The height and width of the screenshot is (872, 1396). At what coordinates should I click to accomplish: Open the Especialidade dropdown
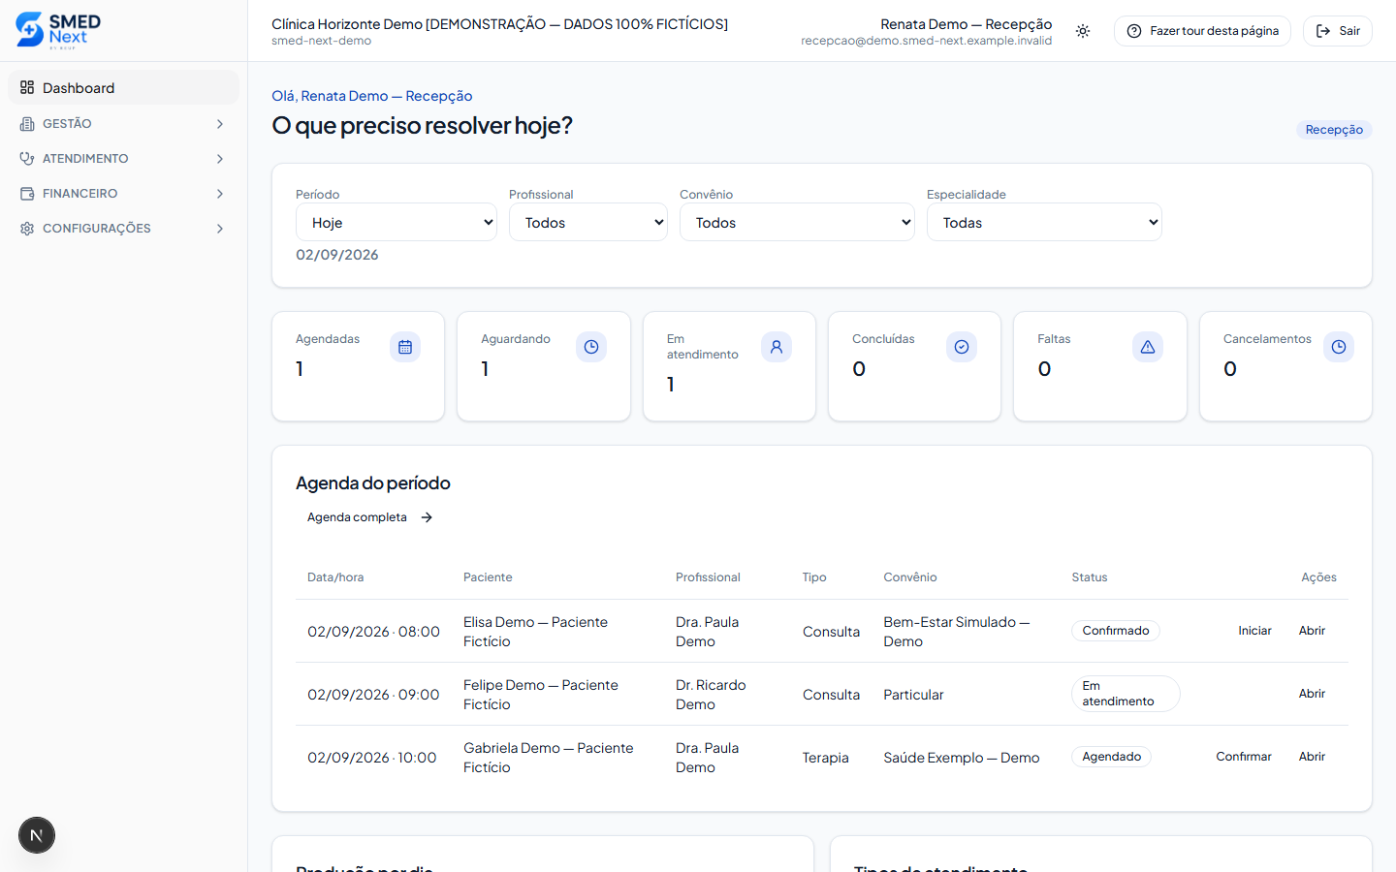click(1044, 222)
